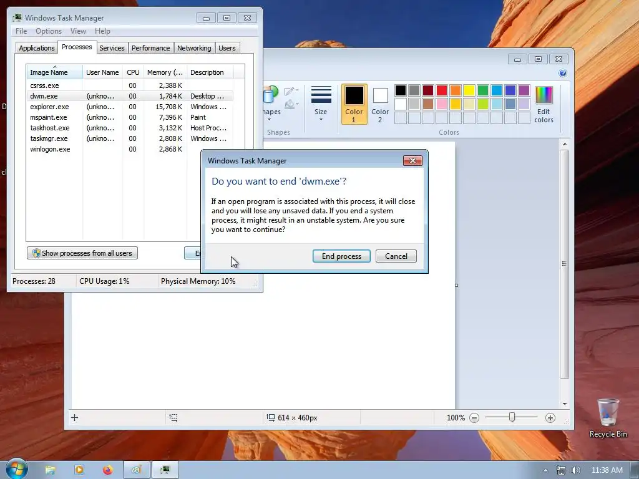639x479 pixels.
Task: Click the Paint zoom slider handle
Action: click(512, 417)
